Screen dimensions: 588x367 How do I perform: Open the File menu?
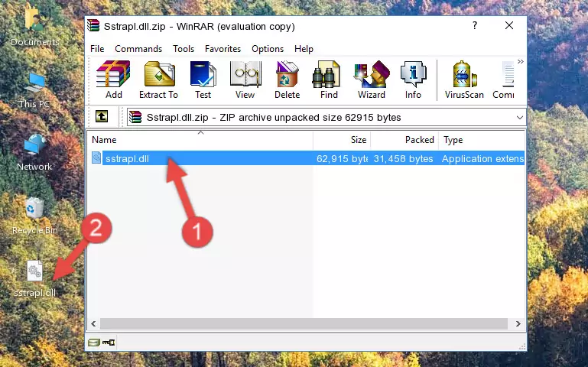(97, 49)
